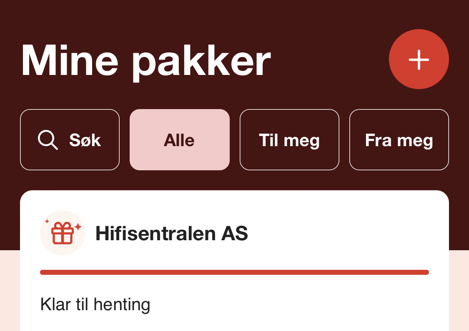
Task: Click the Søk text label
Action: 85,140
